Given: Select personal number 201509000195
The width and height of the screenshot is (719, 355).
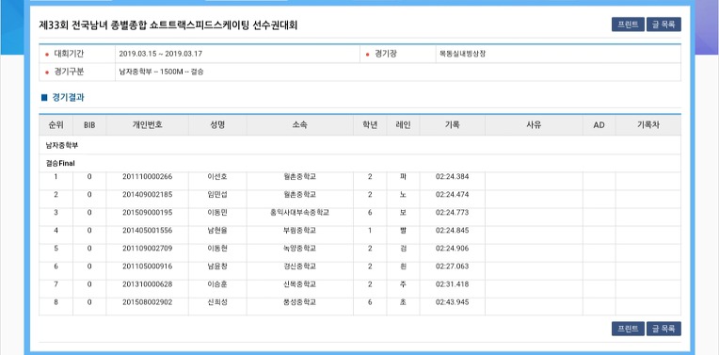Looking at the screenshot, I should tap(147, 213).
